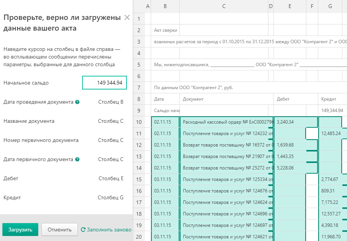Click Столбец E value for Дебет
The image size is (347, 241).
111,178
